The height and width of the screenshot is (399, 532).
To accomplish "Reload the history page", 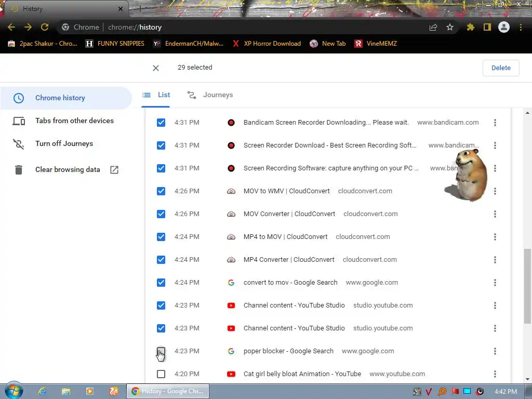I will pos(45,27).
